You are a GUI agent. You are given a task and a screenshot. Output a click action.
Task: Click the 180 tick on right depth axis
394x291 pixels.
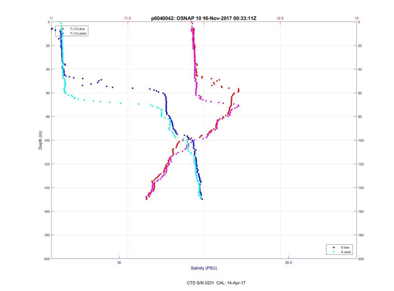pyautogui.click(x=361, y=235)
